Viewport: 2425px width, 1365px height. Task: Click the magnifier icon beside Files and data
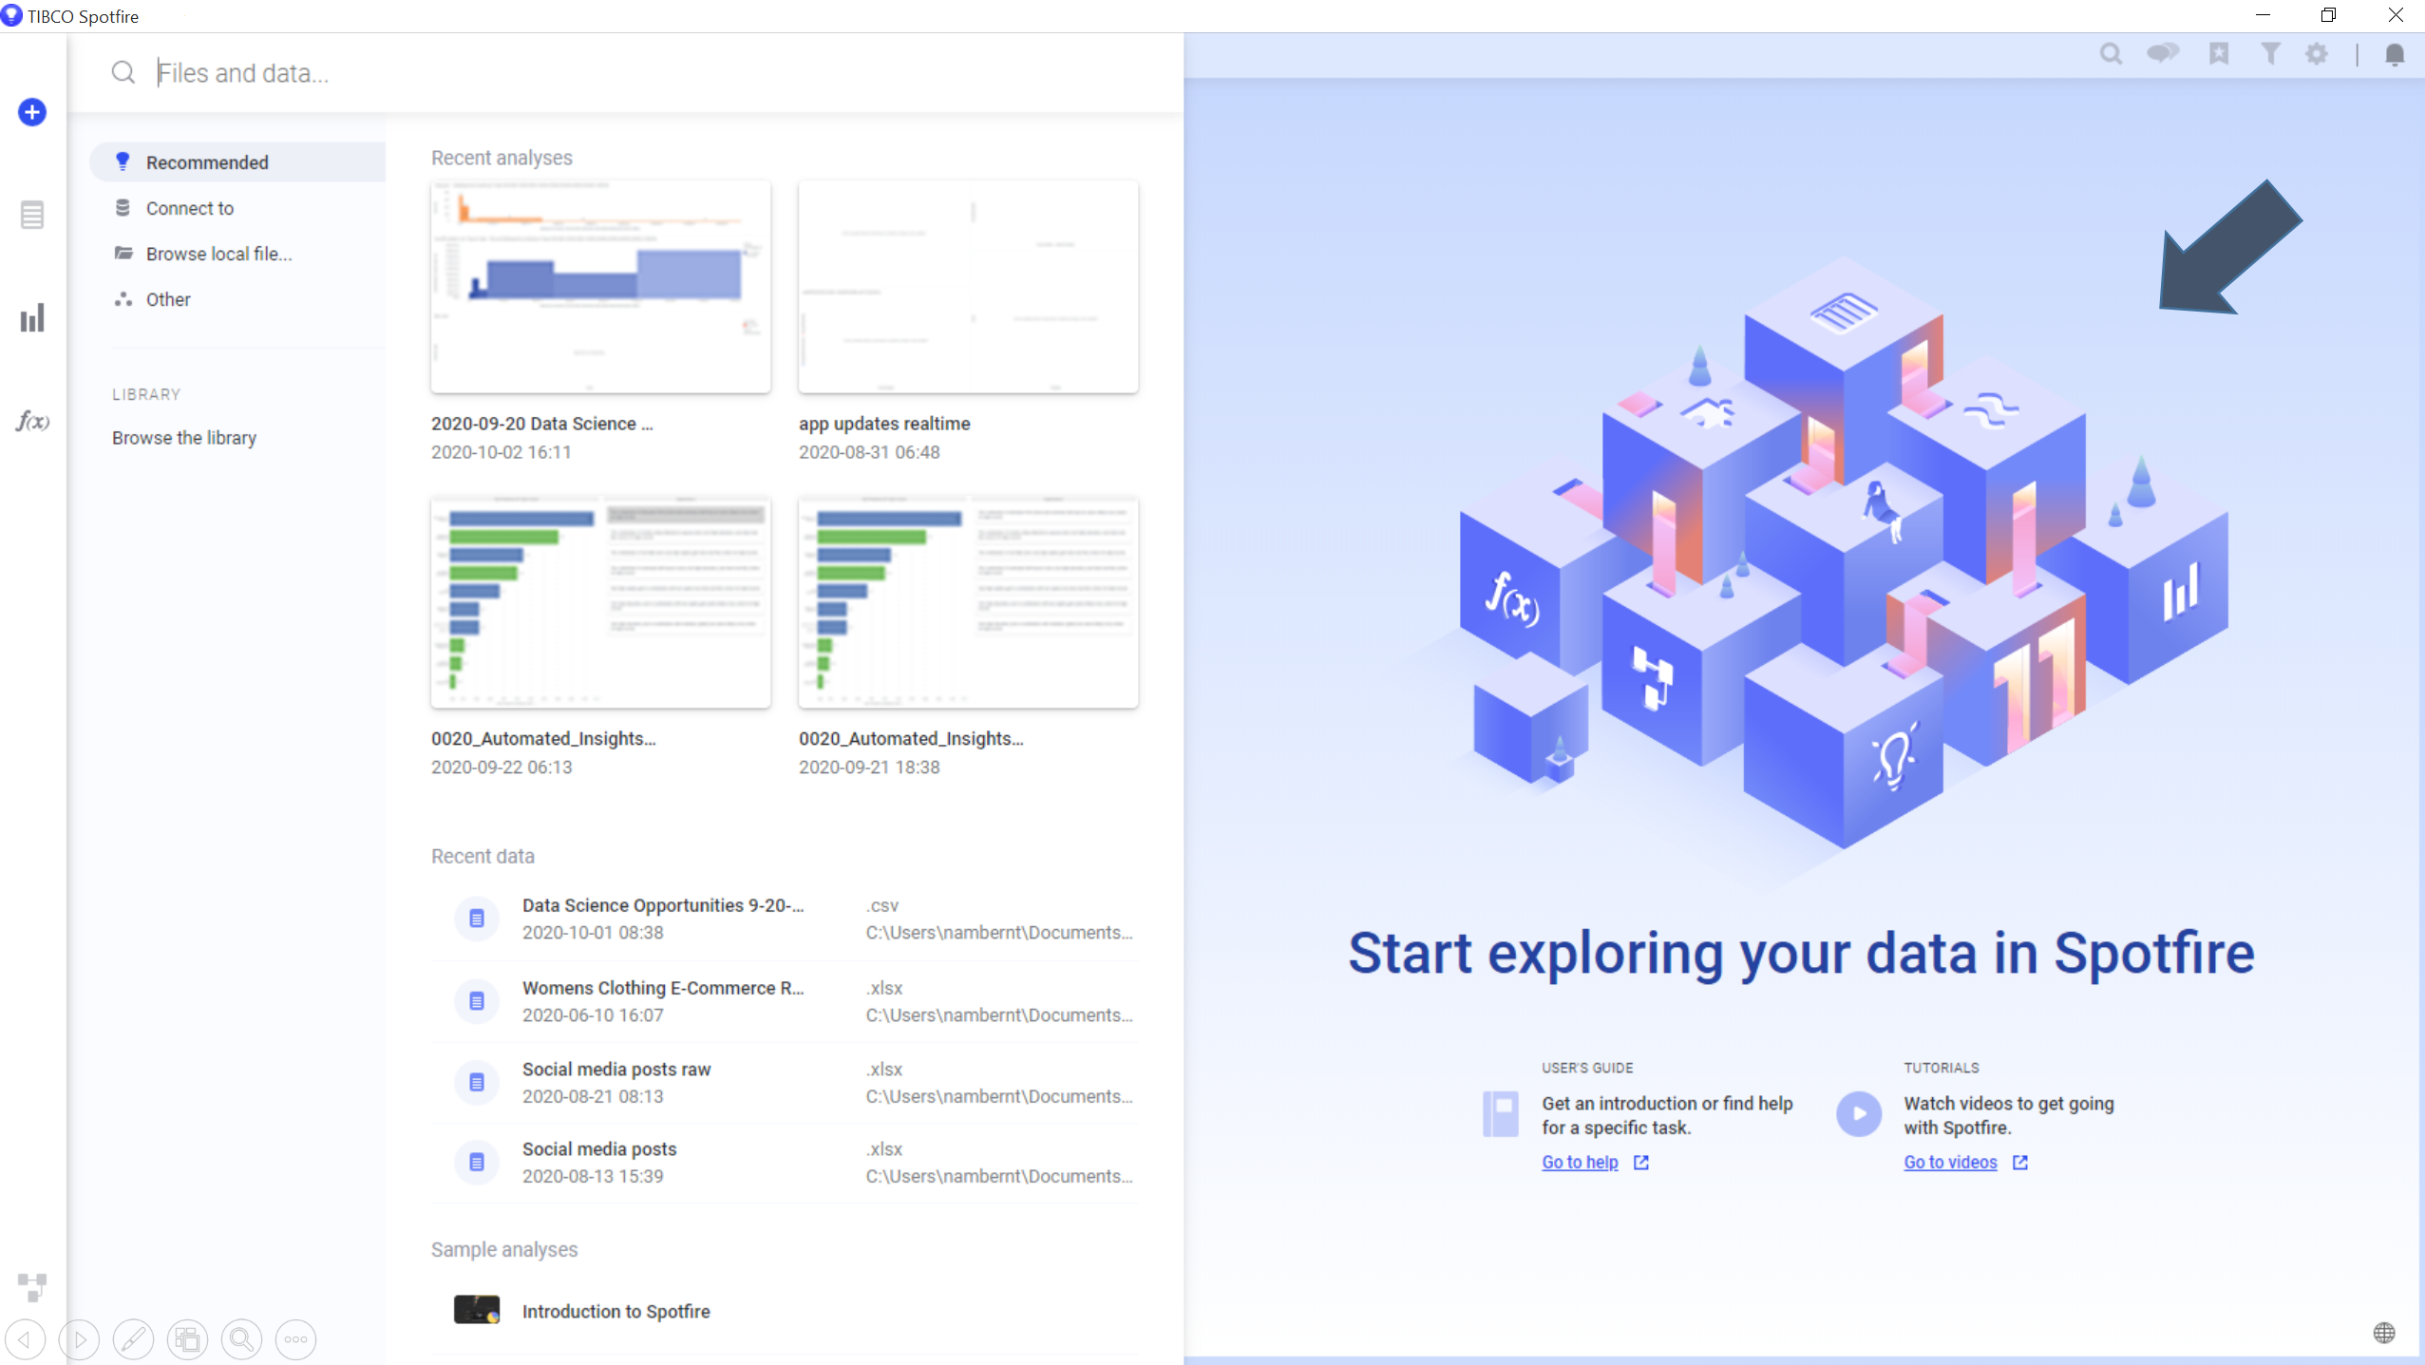click(123, 72)
